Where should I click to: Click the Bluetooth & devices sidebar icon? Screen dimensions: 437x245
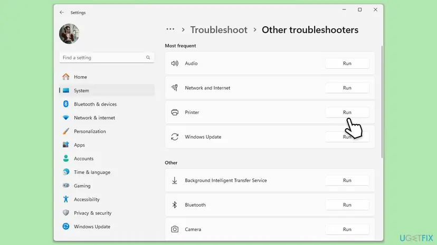coord(66,104)
